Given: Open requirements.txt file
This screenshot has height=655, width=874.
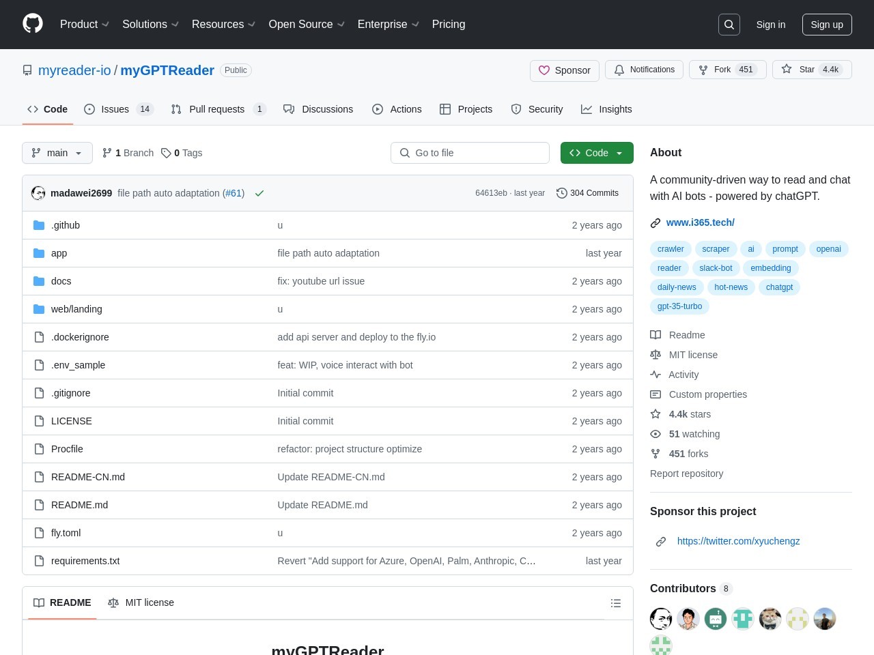Looking at the screenshot, I should 85,561.
